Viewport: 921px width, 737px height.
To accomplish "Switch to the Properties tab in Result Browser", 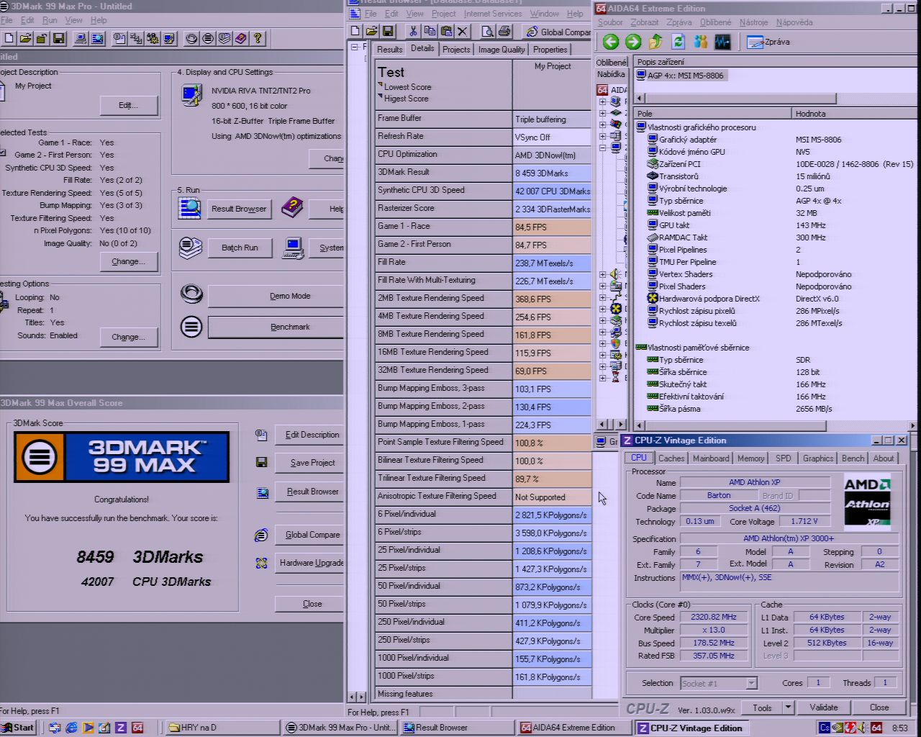I will click(x=550, y=50).
